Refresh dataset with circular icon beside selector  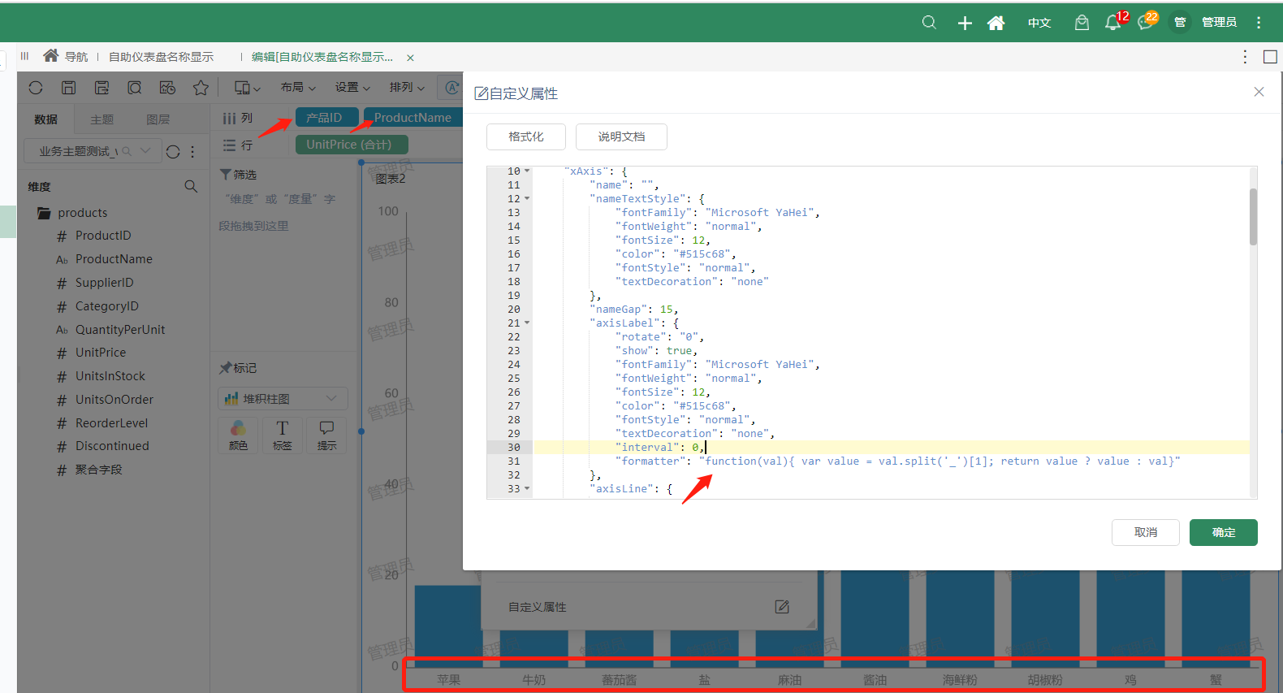coord(173,152)
